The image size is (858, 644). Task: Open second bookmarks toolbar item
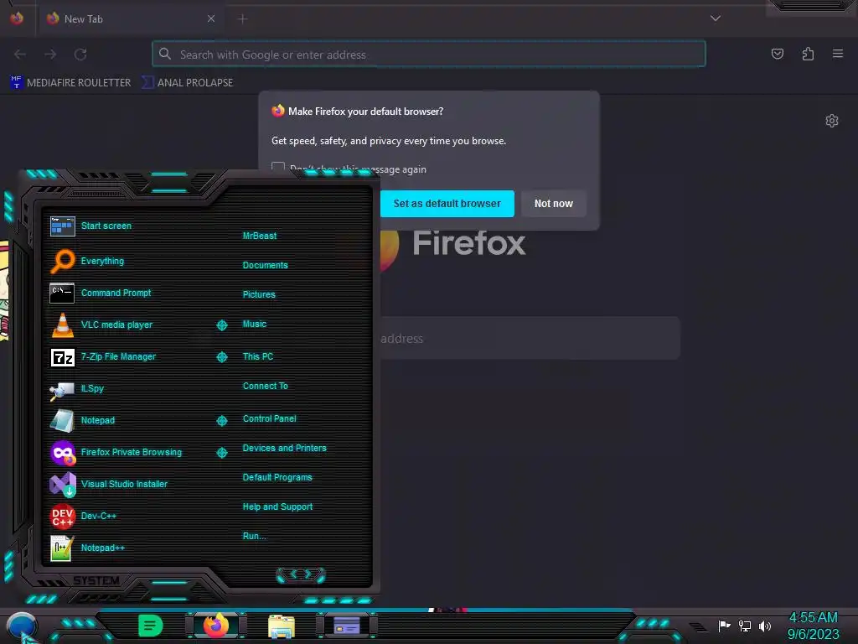pos(187,83)
